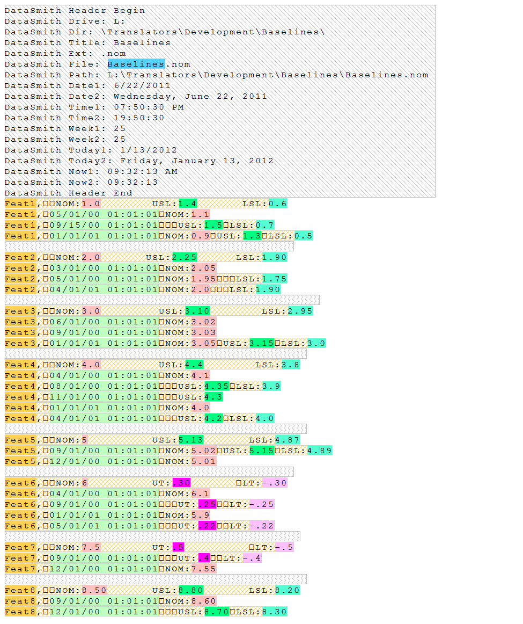Select the Feat8 USL value 8.70
The image size is (523, 624).
tap(217, 612)
